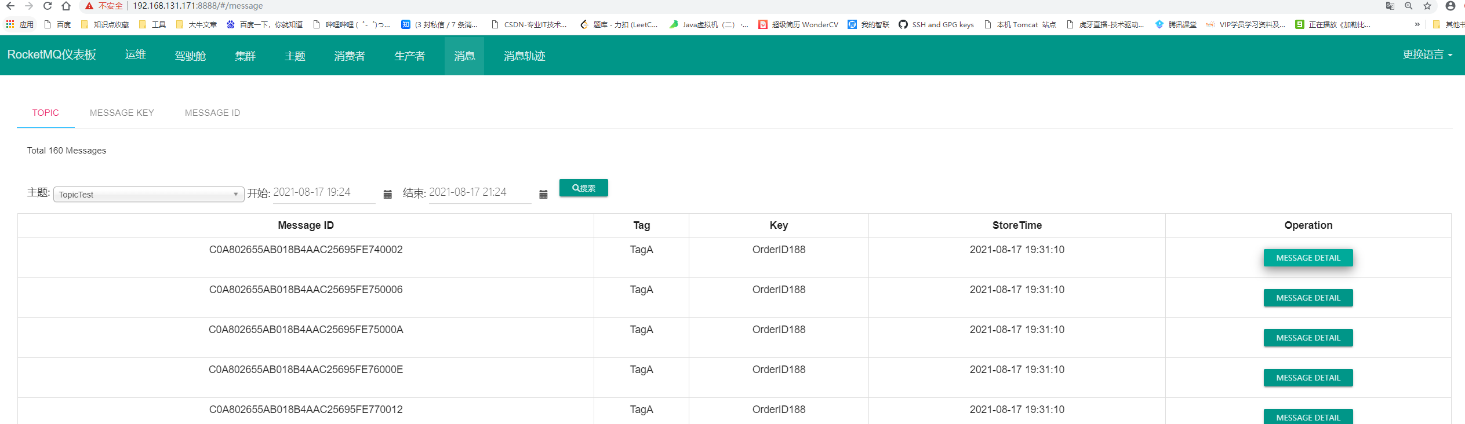Open the 生产者 menu
The width and height of the screenshot is (1465, 424).
(410, 55)
